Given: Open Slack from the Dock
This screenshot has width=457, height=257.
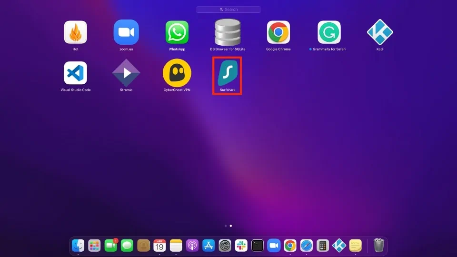Looking at the screenshot, I should [241, 246].
